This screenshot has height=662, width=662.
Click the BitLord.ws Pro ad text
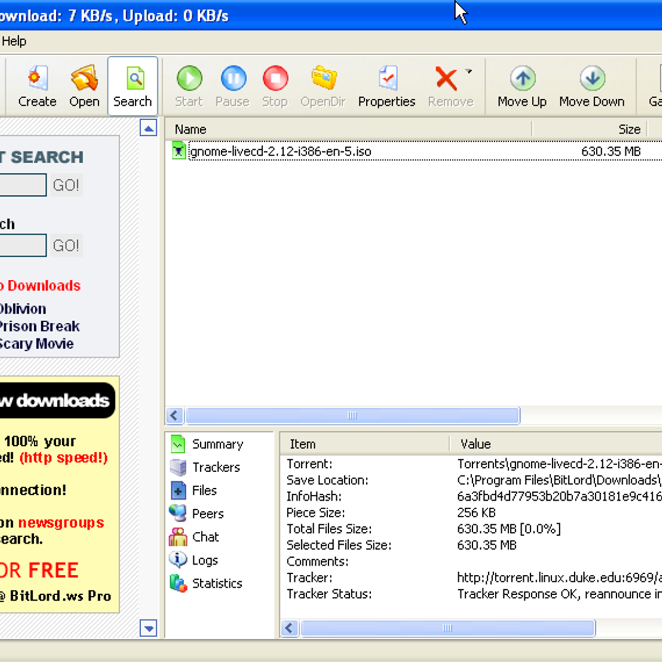pyautogui.click(x=56, y=596)
